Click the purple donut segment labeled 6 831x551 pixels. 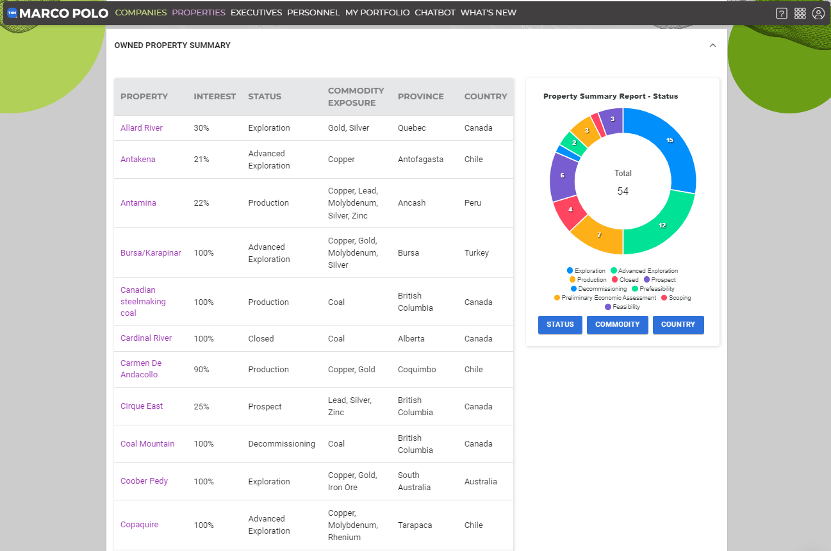pyautogui.click(x=563, y=176)
